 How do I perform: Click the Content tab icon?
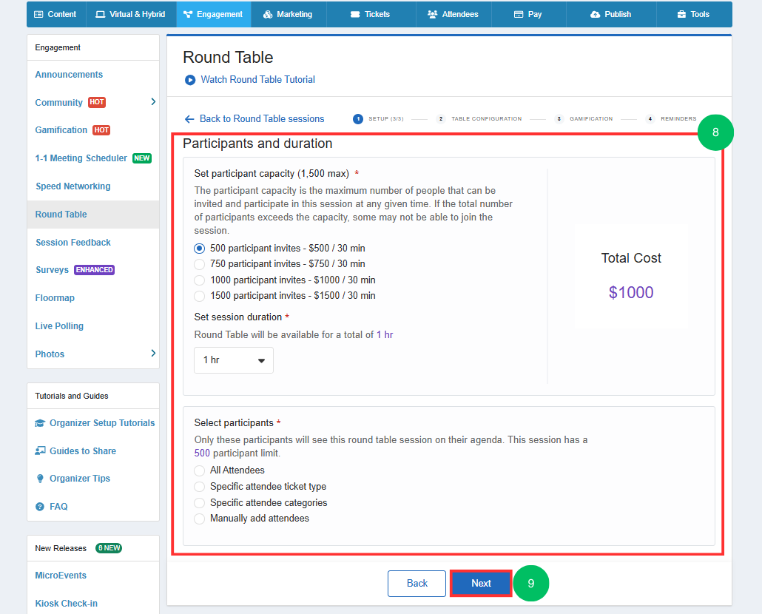[38, 15]
